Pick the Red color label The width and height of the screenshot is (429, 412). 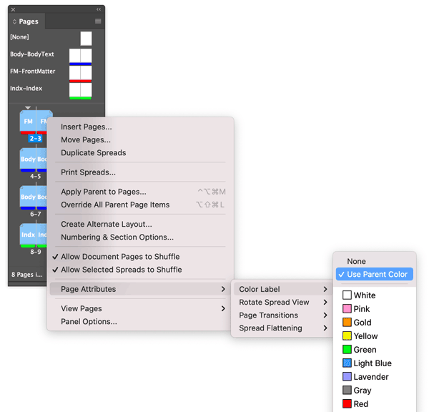point(374,404)
